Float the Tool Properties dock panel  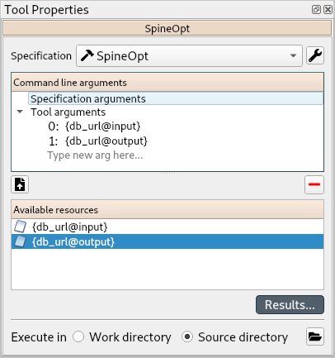pyautogui.click(x=316, y=10)
